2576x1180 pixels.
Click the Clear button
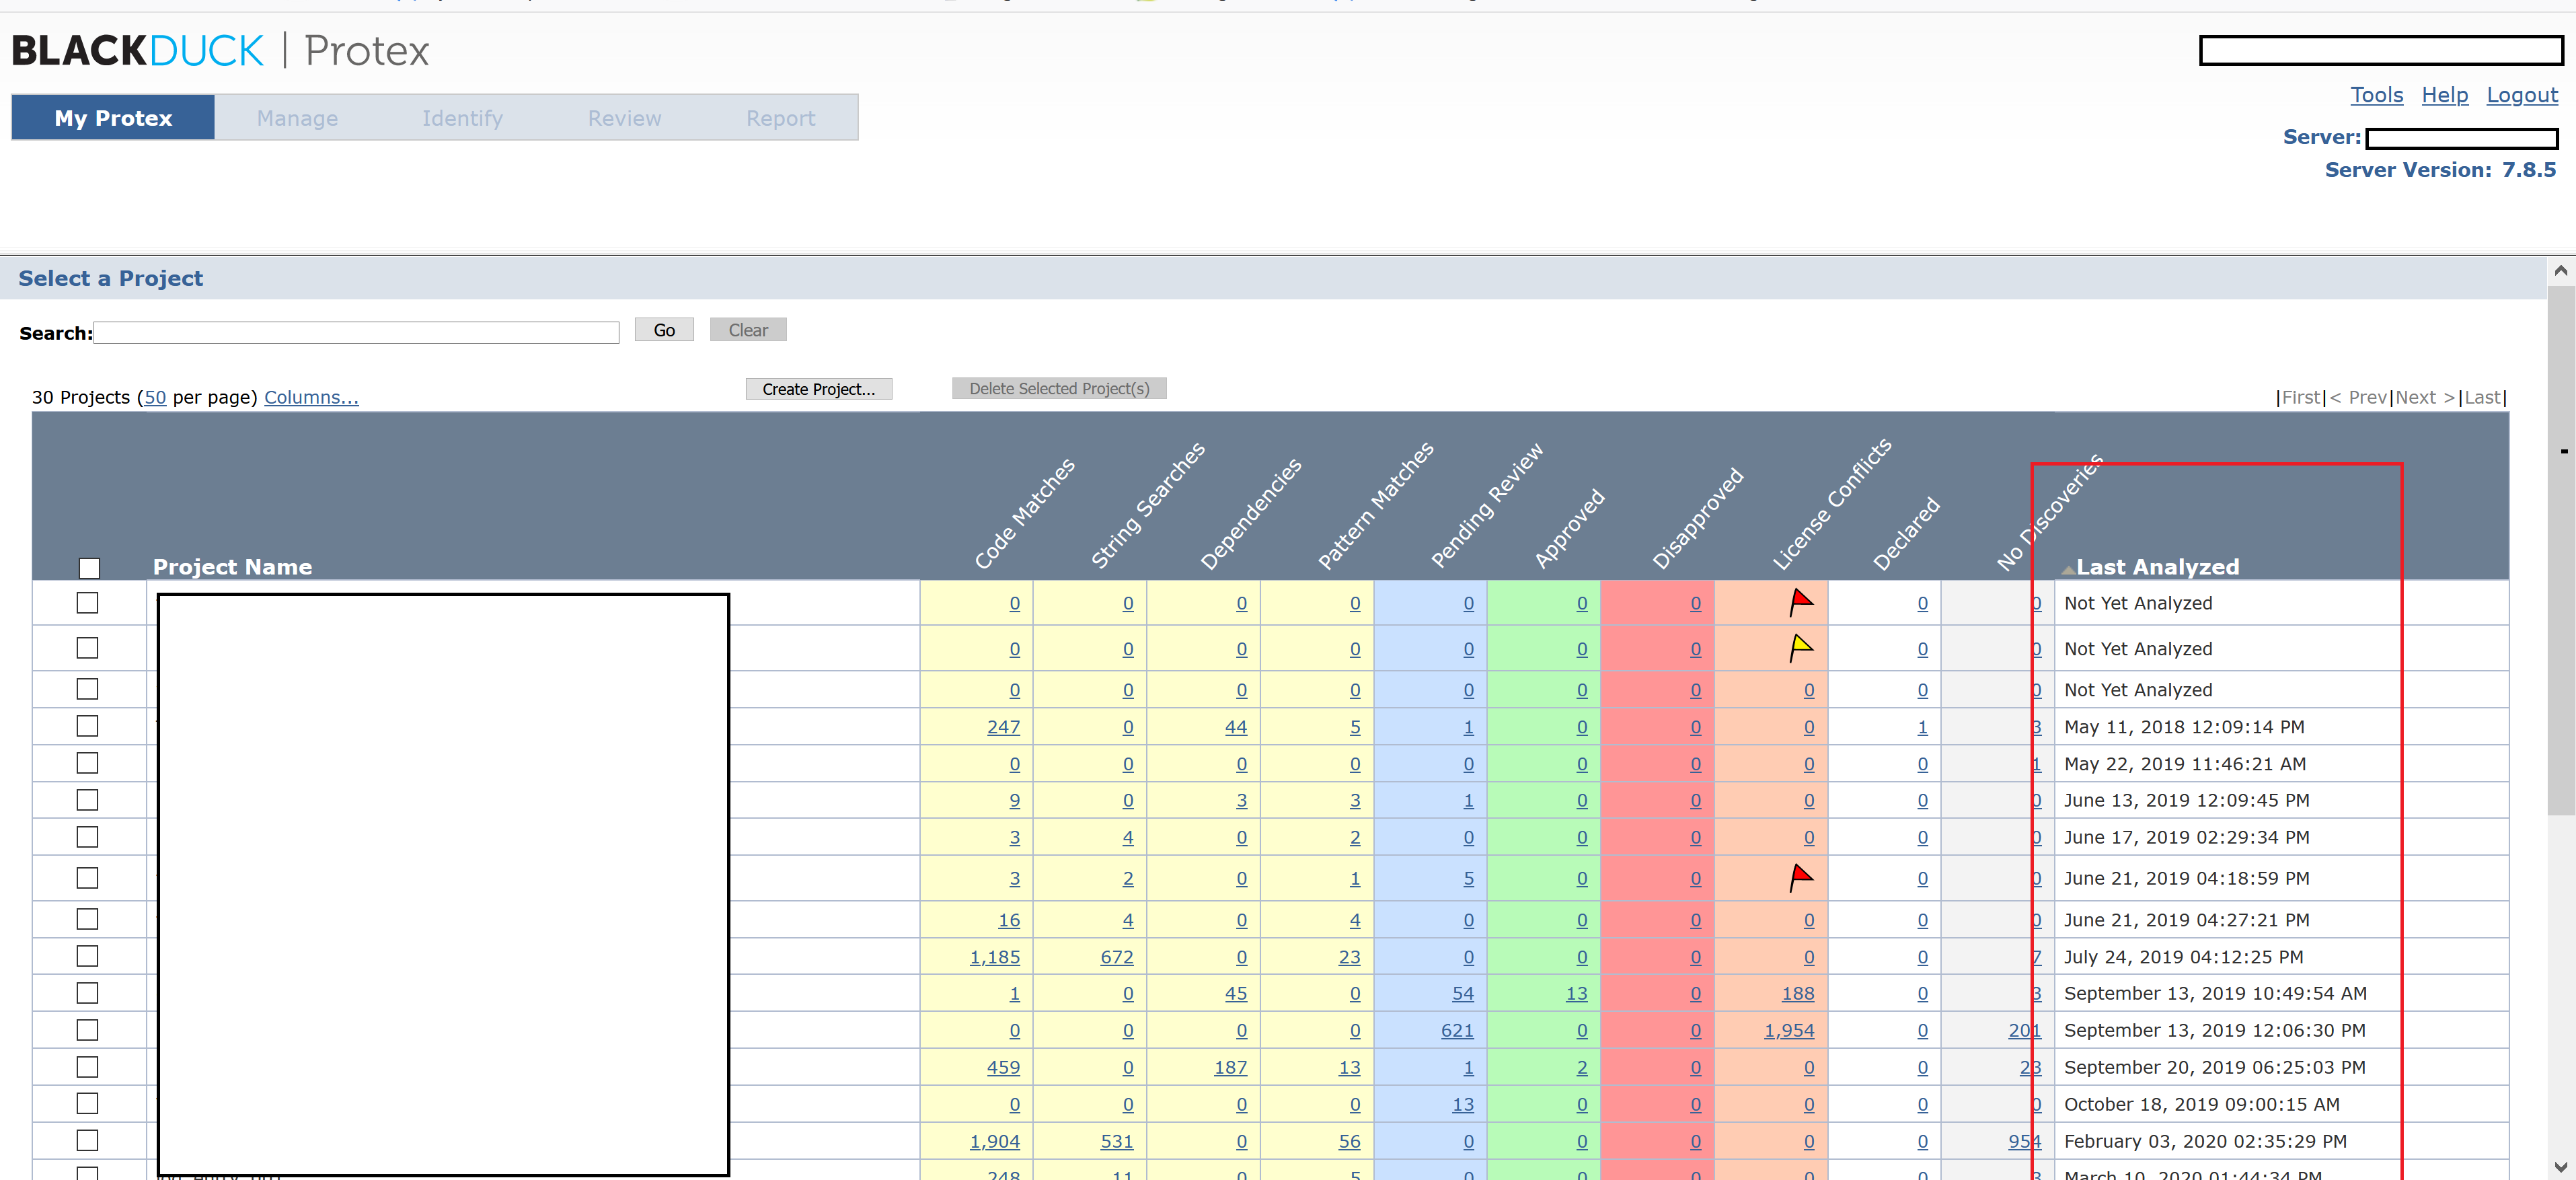(x=747, y=329)
